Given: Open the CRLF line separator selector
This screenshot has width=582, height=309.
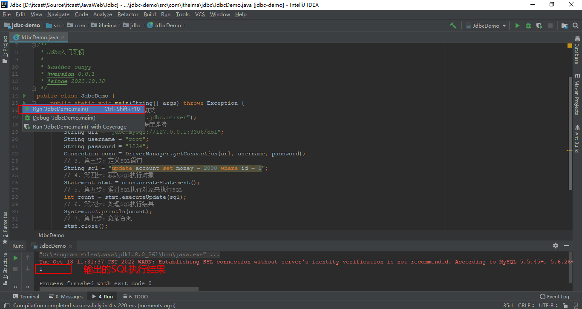Looking at the screenshot, I should [x=526, y=305].
